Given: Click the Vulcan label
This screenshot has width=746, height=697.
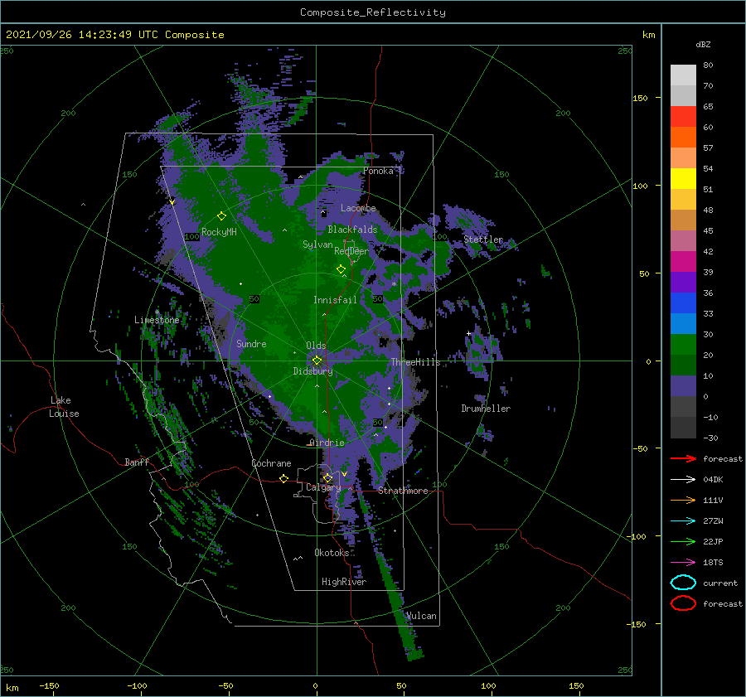Looking at the screenshot, I should 421,616.
